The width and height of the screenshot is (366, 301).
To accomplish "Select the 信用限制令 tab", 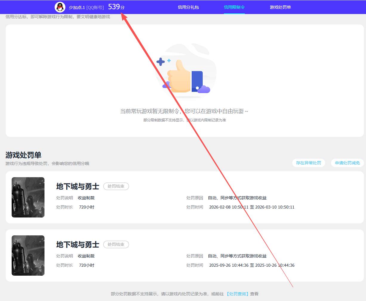I will [234, 7].
